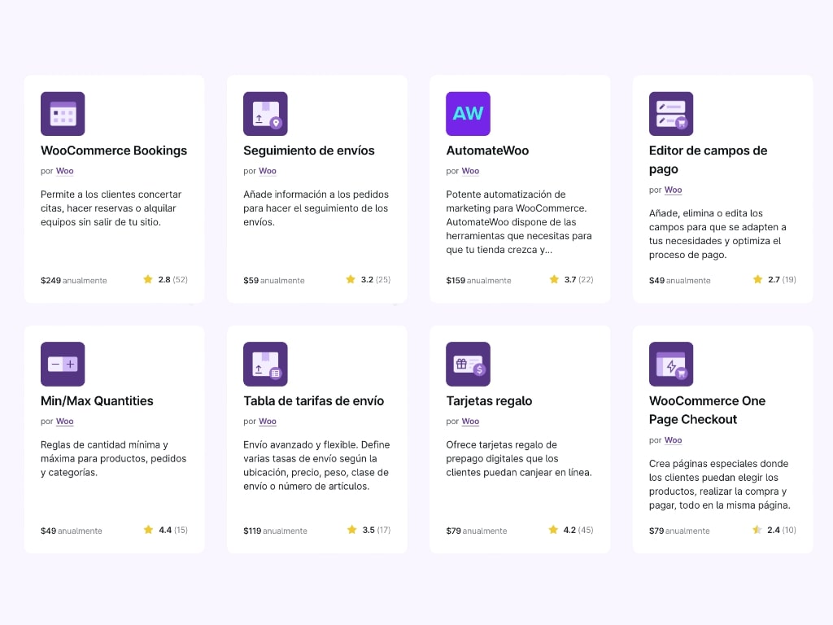Open the Woo link under One Page Checkout

pyautogui.click(x=672, y=439)
